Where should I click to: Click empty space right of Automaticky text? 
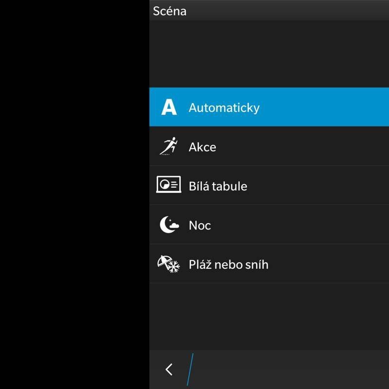326,107
